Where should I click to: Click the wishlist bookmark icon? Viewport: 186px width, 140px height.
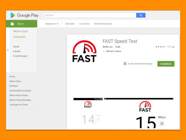125,64
